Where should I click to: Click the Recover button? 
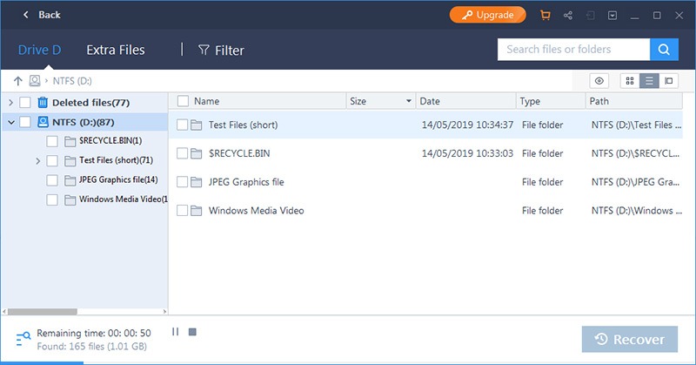click(630, 339)
